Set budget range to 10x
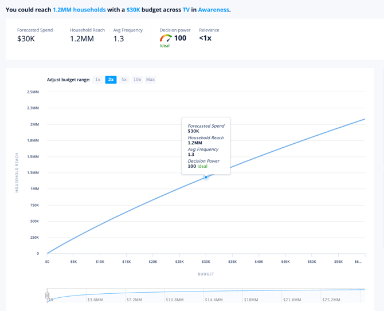This screenshot has width=384, height=311. click(x=137, y=80)
